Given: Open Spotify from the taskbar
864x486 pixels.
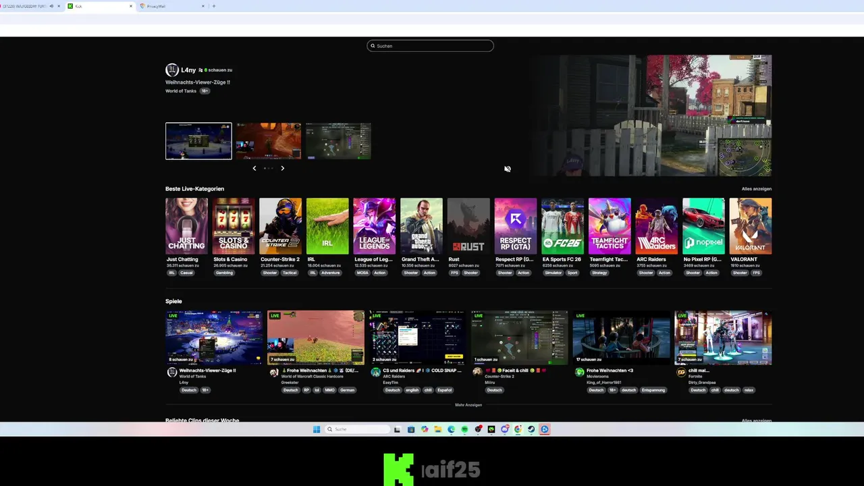Looking at the screenshot, I should point(464,429).
